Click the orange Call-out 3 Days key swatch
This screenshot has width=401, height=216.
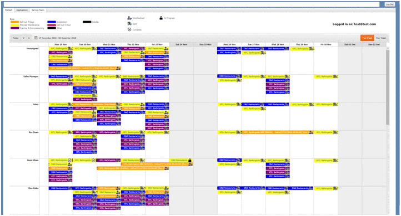click(x=15, y=22)
